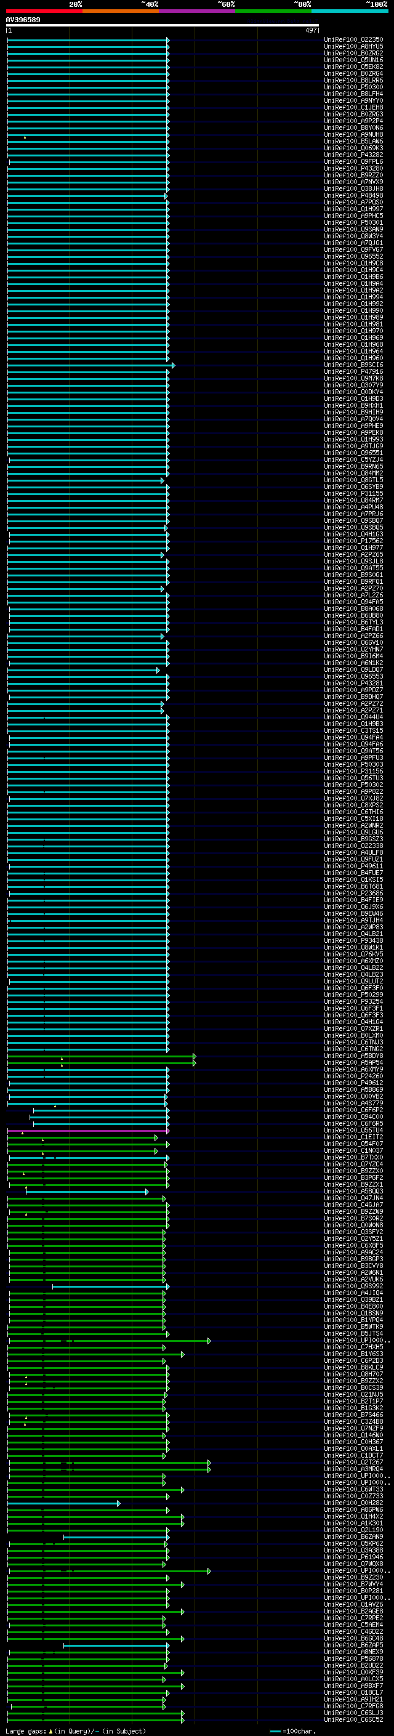Viewport: 394px width, 1736px height.
Task: Select the UniRef100_P48498 label
Action: tap(353, 195)
